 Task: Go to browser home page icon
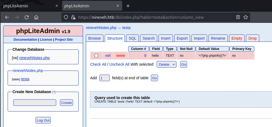(36, 17)
